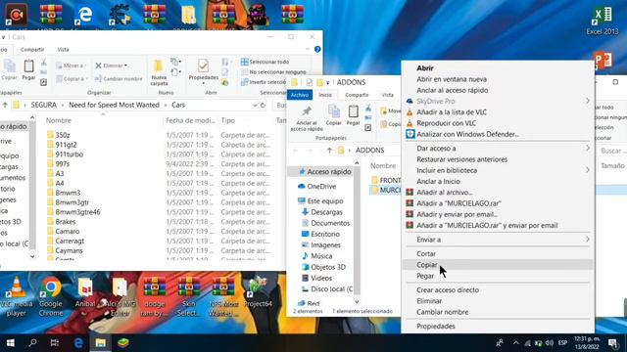Open notification center icon in taskbar
627x352 pixels.
[613, 343]
